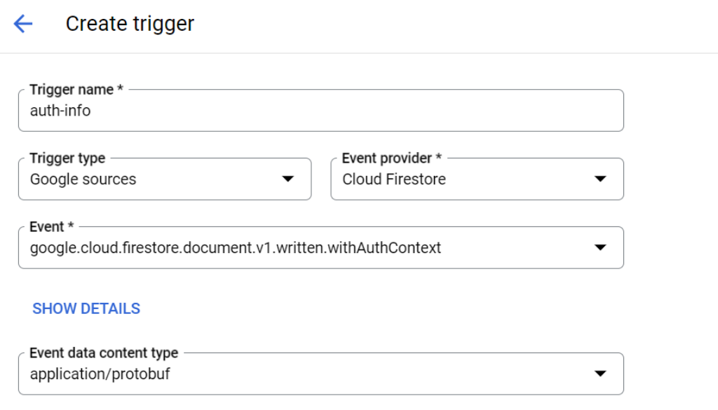Click the 'auth-info' text in Trigger name

(60, 111)
